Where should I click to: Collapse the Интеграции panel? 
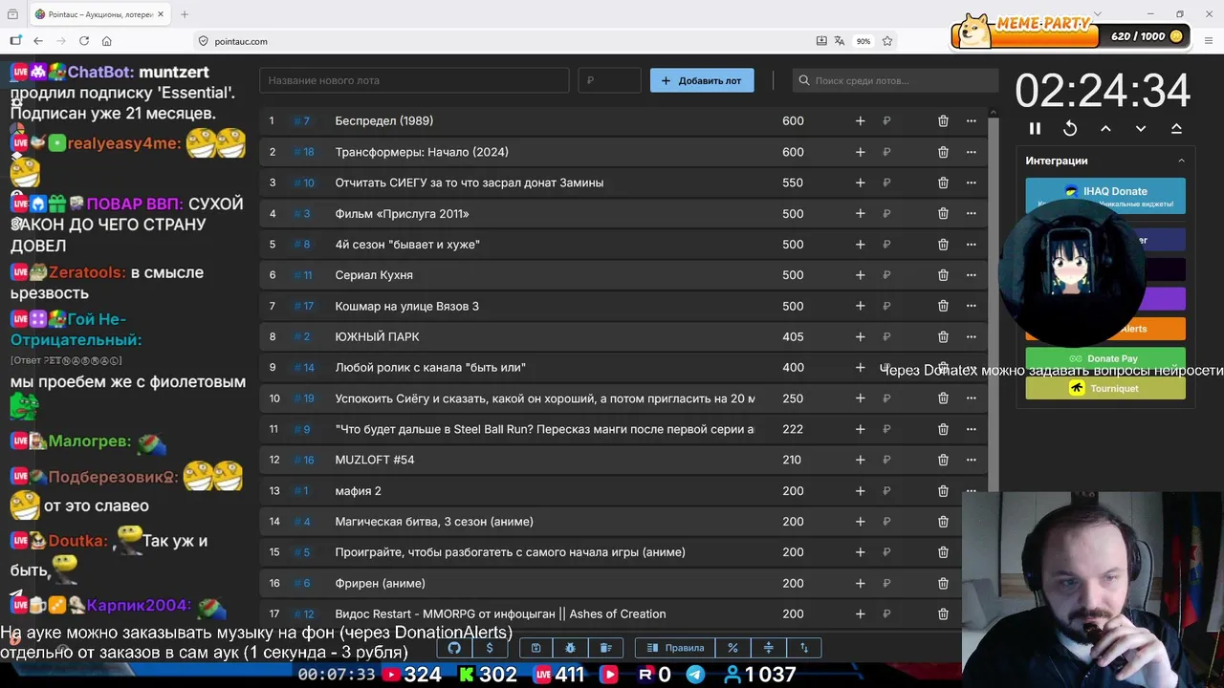[1181, 161]
